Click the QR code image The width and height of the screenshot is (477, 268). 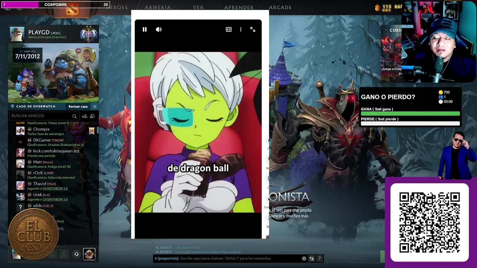(x=429, y=223)
